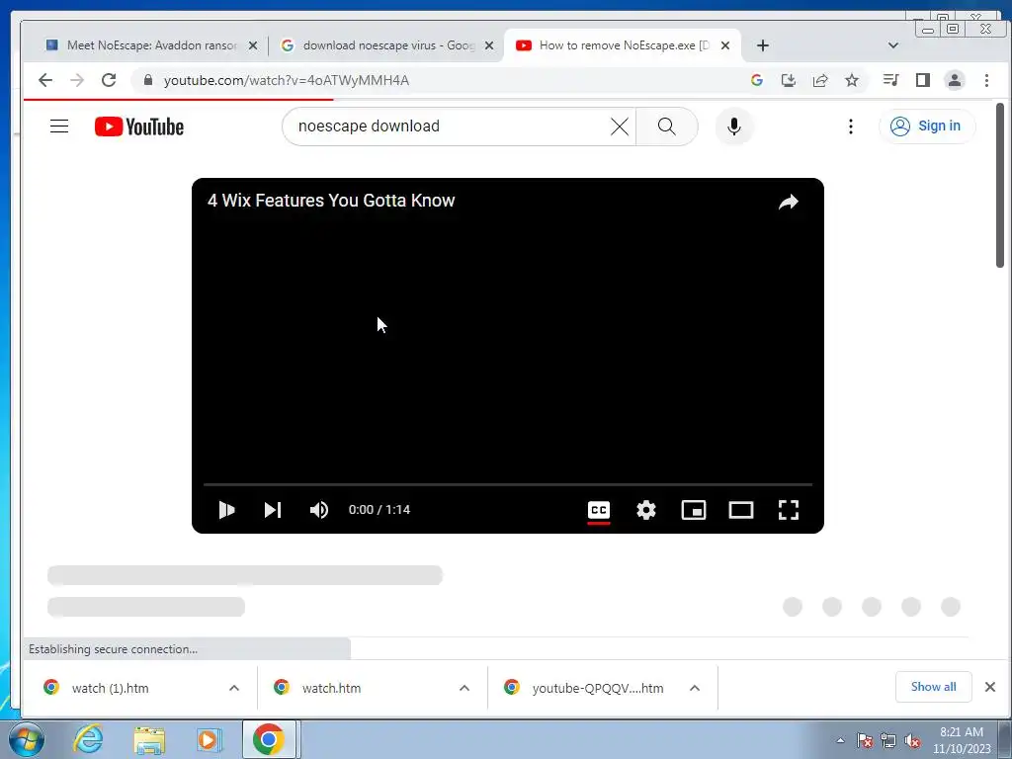Open the Windows Start menu

coord(27,739)
